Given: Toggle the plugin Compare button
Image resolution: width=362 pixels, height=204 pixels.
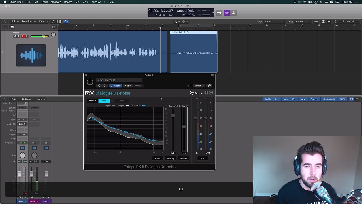Looking at the screenshot, I should [x=115, y=86].
